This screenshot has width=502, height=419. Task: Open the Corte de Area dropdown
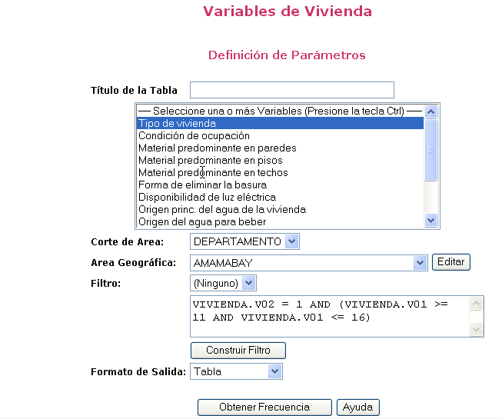(244, 242)
